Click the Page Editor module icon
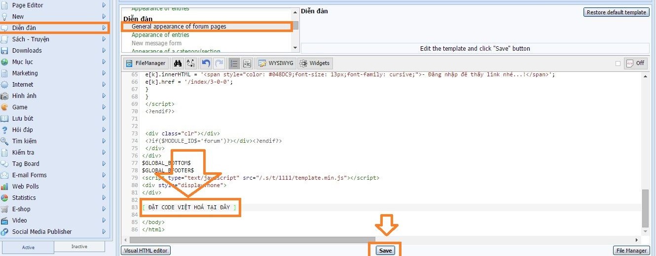 (4, 5)
